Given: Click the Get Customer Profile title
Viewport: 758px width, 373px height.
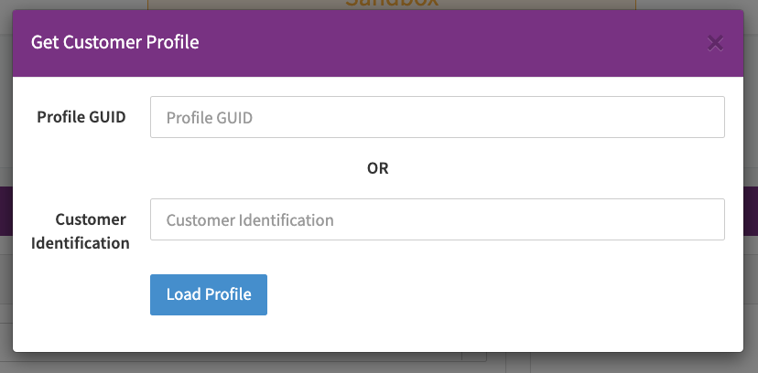Looking at the screenshot, I should pos(115,42).
